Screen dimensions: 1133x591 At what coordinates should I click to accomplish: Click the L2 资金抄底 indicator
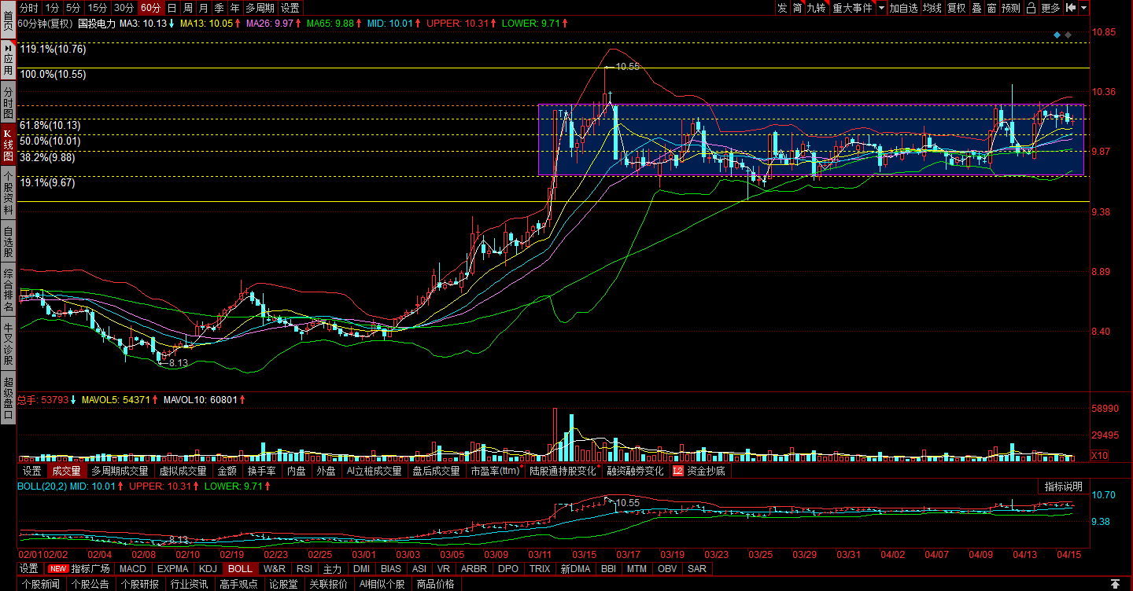(699, 471)
